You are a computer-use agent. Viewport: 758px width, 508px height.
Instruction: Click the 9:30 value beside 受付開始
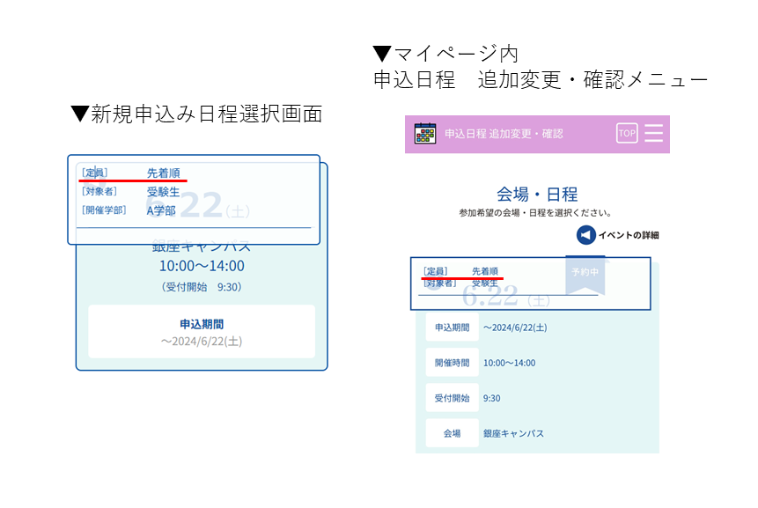pyautogui.click(x=491, y=398)
